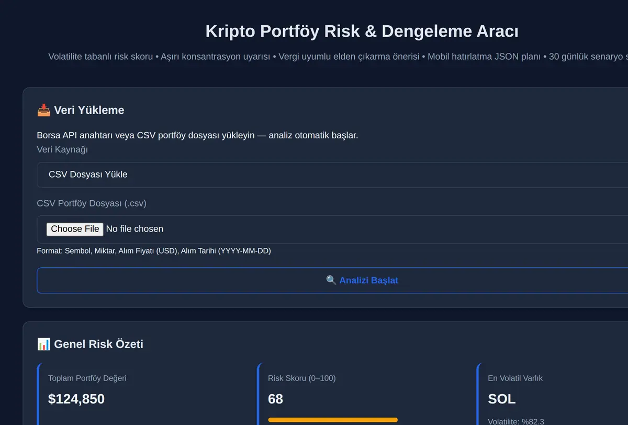Click the magnifier icon in Analizi Başlat
Image resolution: width=628 pixels, height=425 pixels.
click(331, 280)
